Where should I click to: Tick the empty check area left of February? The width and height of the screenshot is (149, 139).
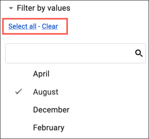(19, 128)
